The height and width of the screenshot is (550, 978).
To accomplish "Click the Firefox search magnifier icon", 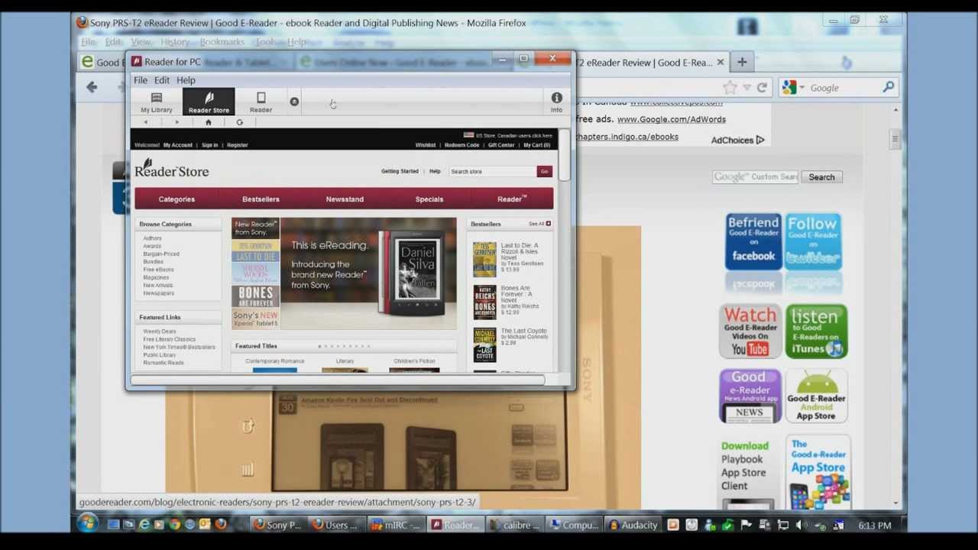I will coord(888,88).
